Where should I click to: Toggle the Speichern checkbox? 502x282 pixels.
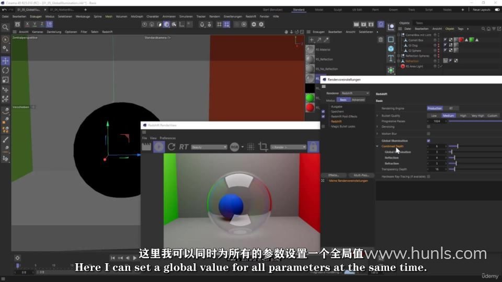323,112
